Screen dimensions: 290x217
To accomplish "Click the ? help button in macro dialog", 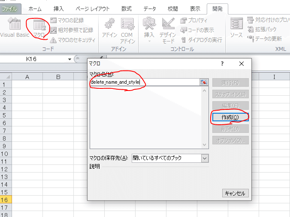I will (222, 64).
